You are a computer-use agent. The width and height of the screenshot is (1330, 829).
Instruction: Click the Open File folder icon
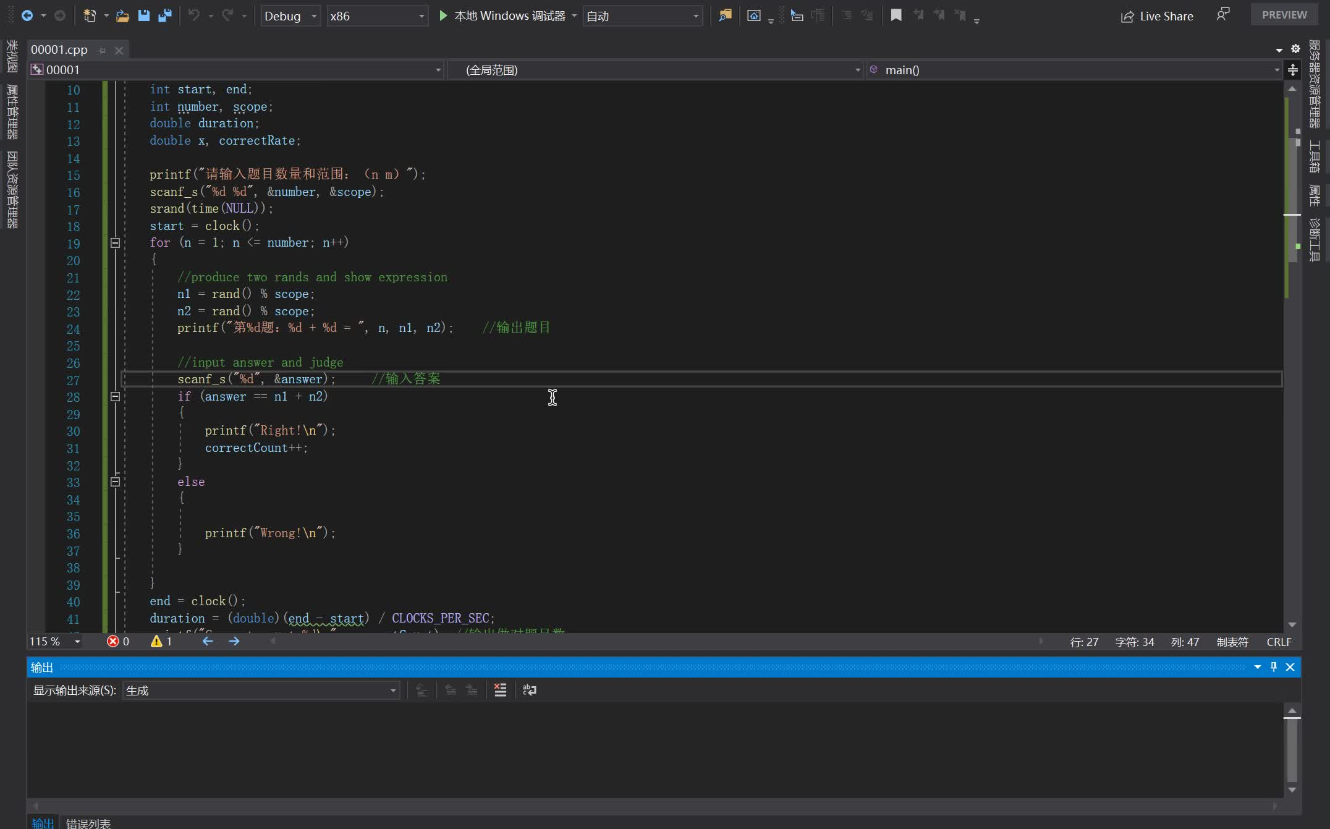[122, 15]
